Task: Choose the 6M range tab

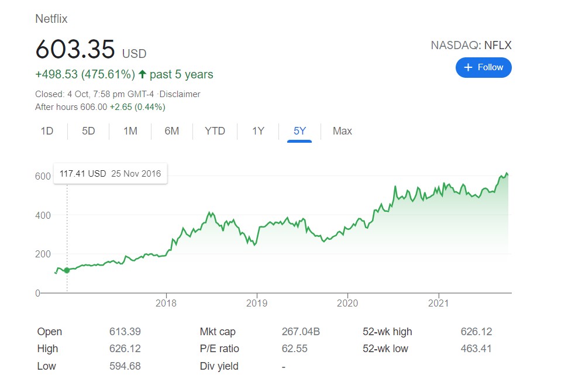Action: pyautogui.click(x=171, y=131)
